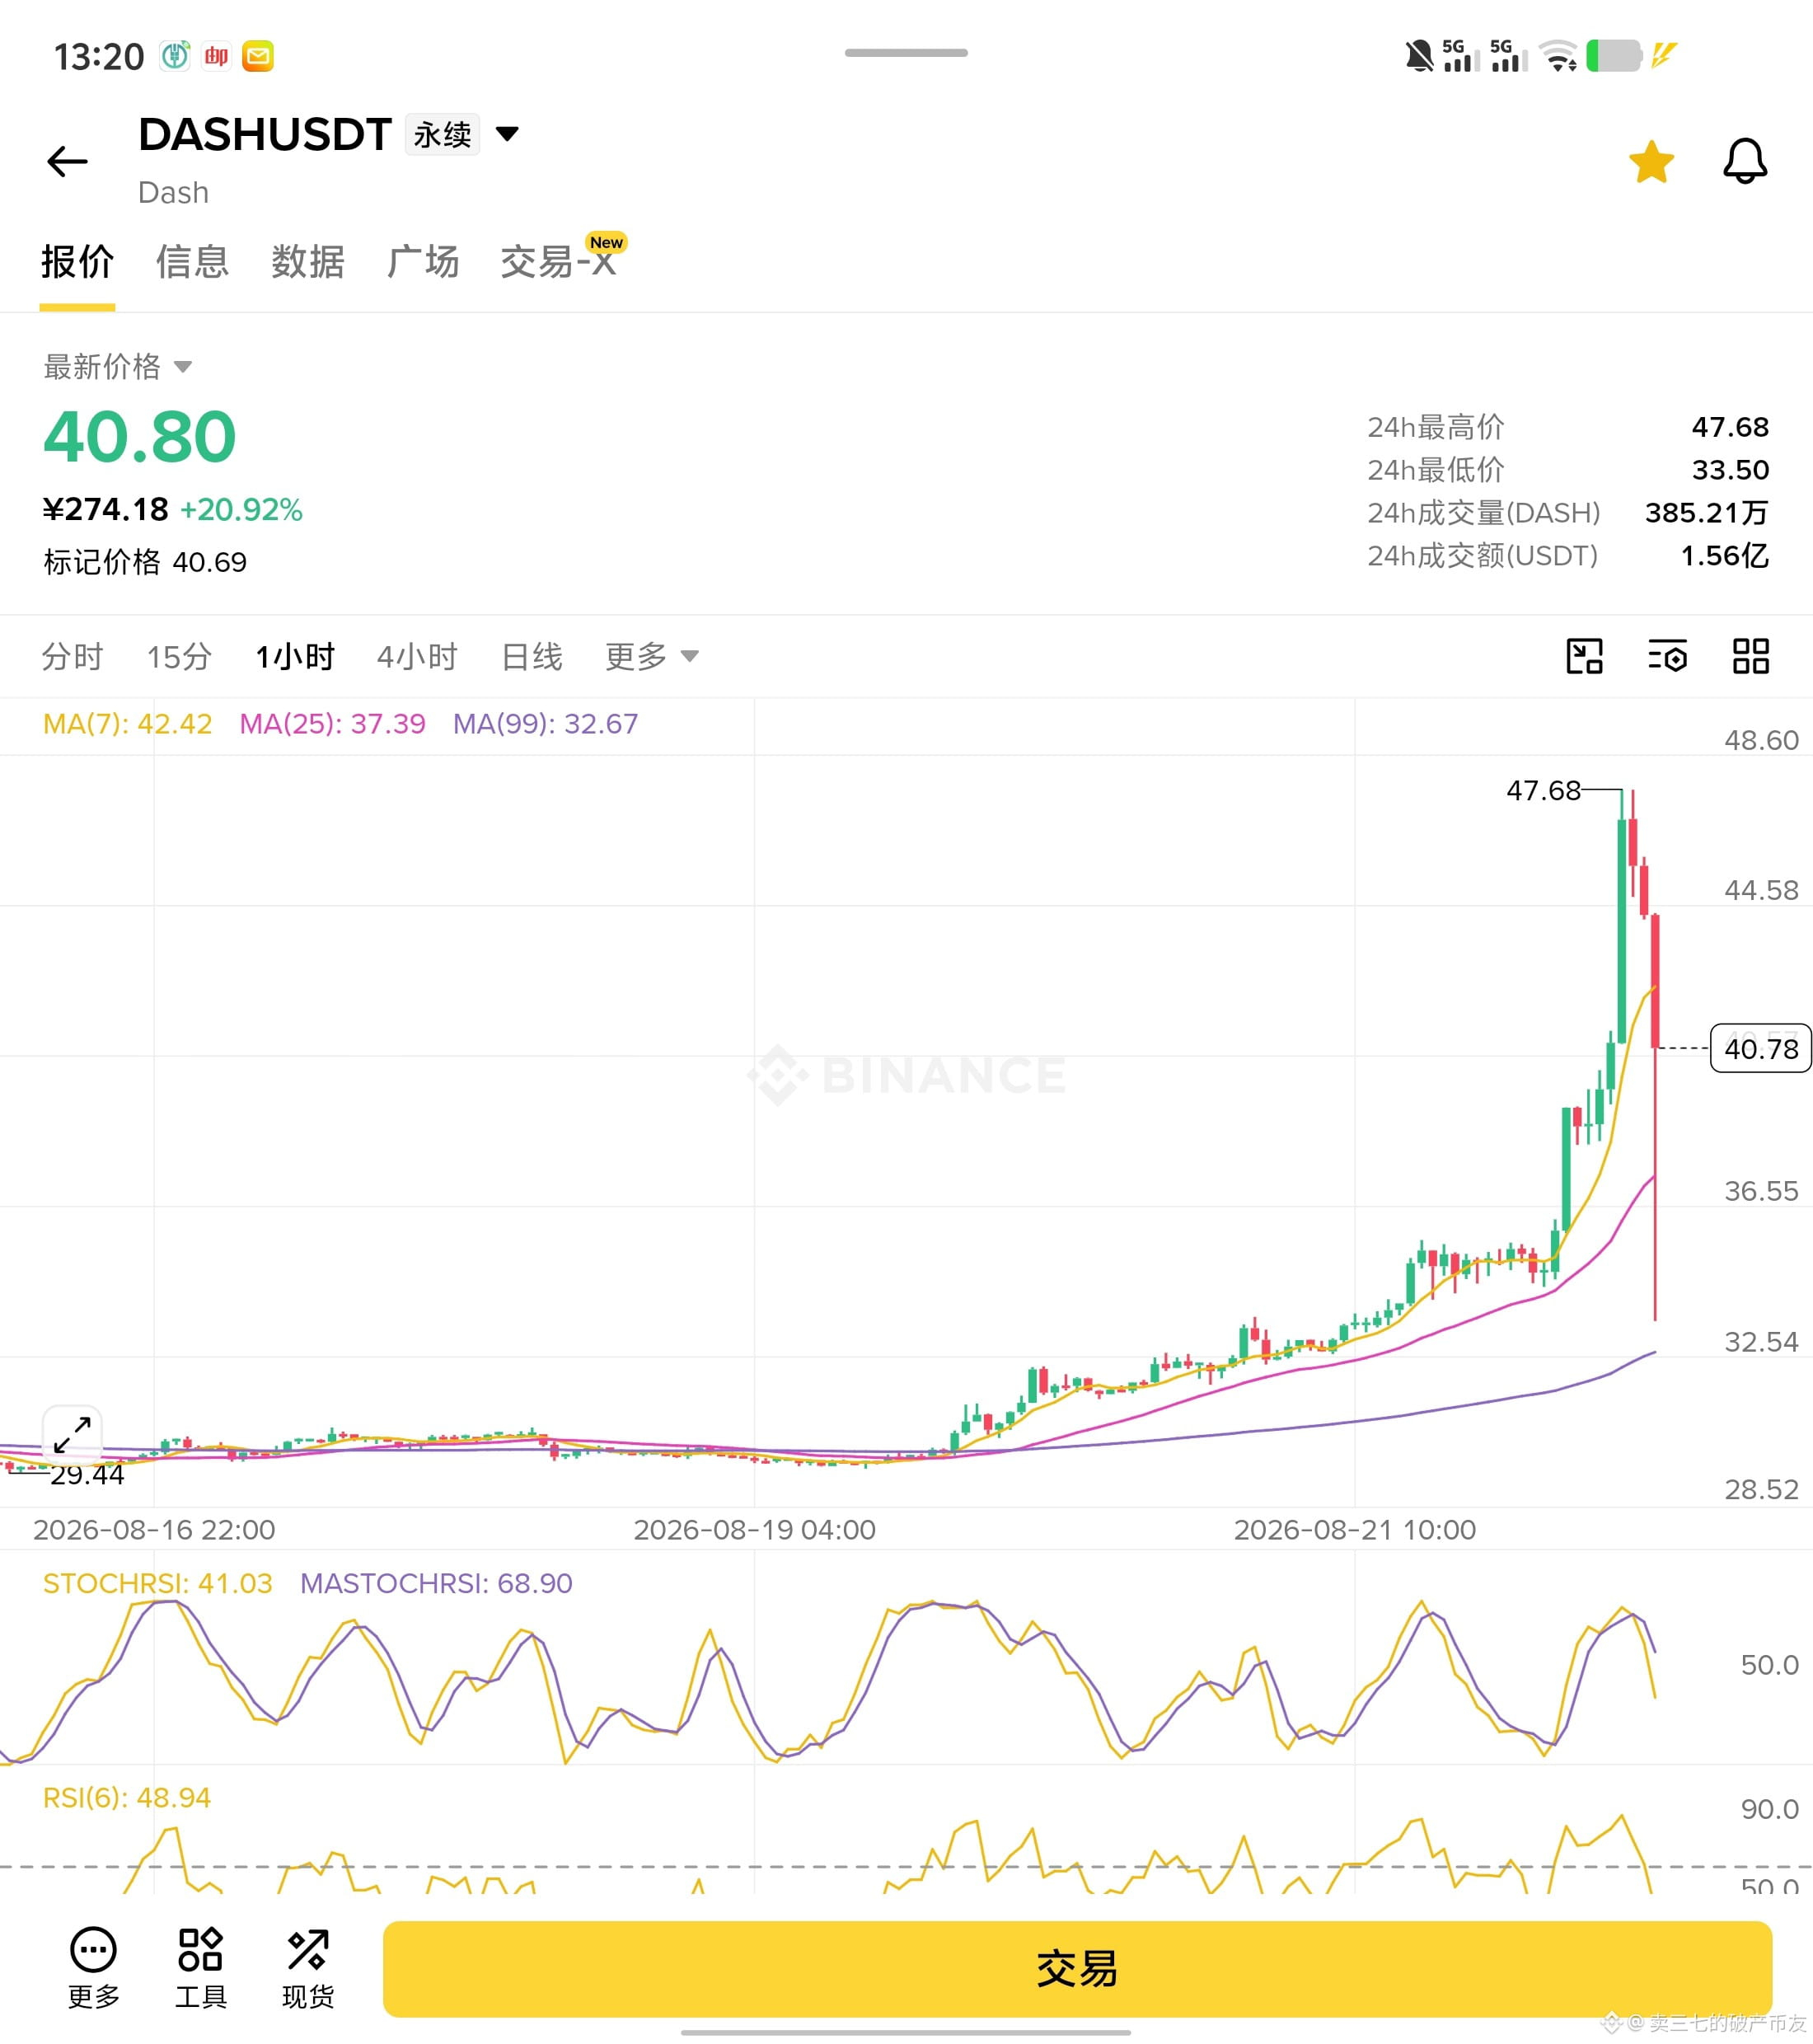The width and height of the screenshot is (1813, 2044).
Task: Expand chart to fullscreen with arrows icon
Action: (72, 1435)
